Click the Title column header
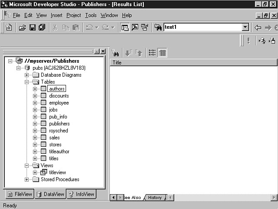 pos(193,62)
